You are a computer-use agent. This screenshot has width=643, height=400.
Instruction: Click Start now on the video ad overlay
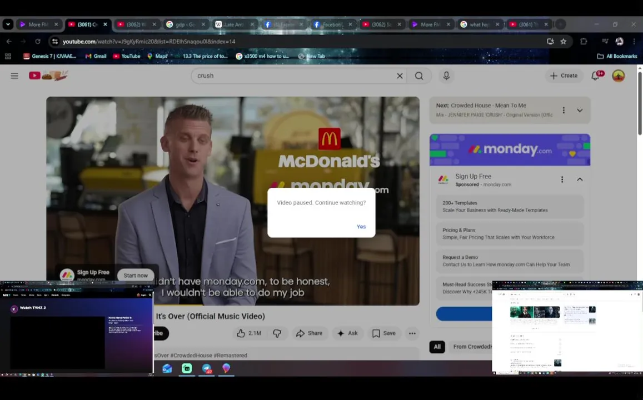pyautogui.click(x=136, y=276)
